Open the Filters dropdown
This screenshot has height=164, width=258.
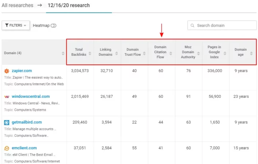[16, 26]
